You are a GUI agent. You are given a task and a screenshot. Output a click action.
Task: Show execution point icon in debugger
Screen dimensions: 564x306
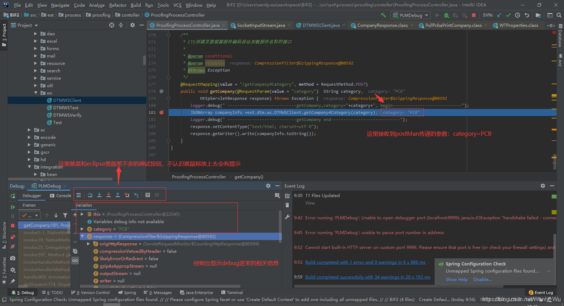[x=79, y=195]
